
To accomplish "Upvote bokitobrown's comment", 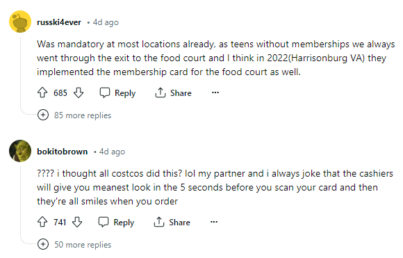I will click(x=42, y=222).
